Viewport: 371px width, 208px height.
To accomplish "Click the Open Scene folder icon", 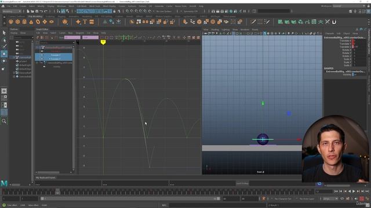I will tap(32, 11).
